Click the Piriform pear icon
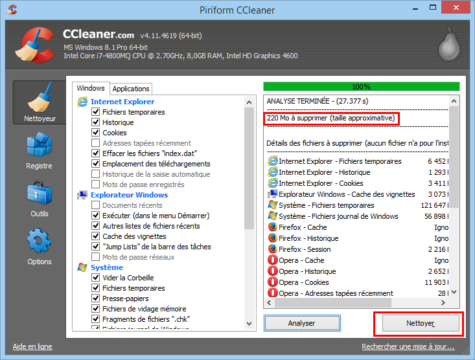 [450, 44]
